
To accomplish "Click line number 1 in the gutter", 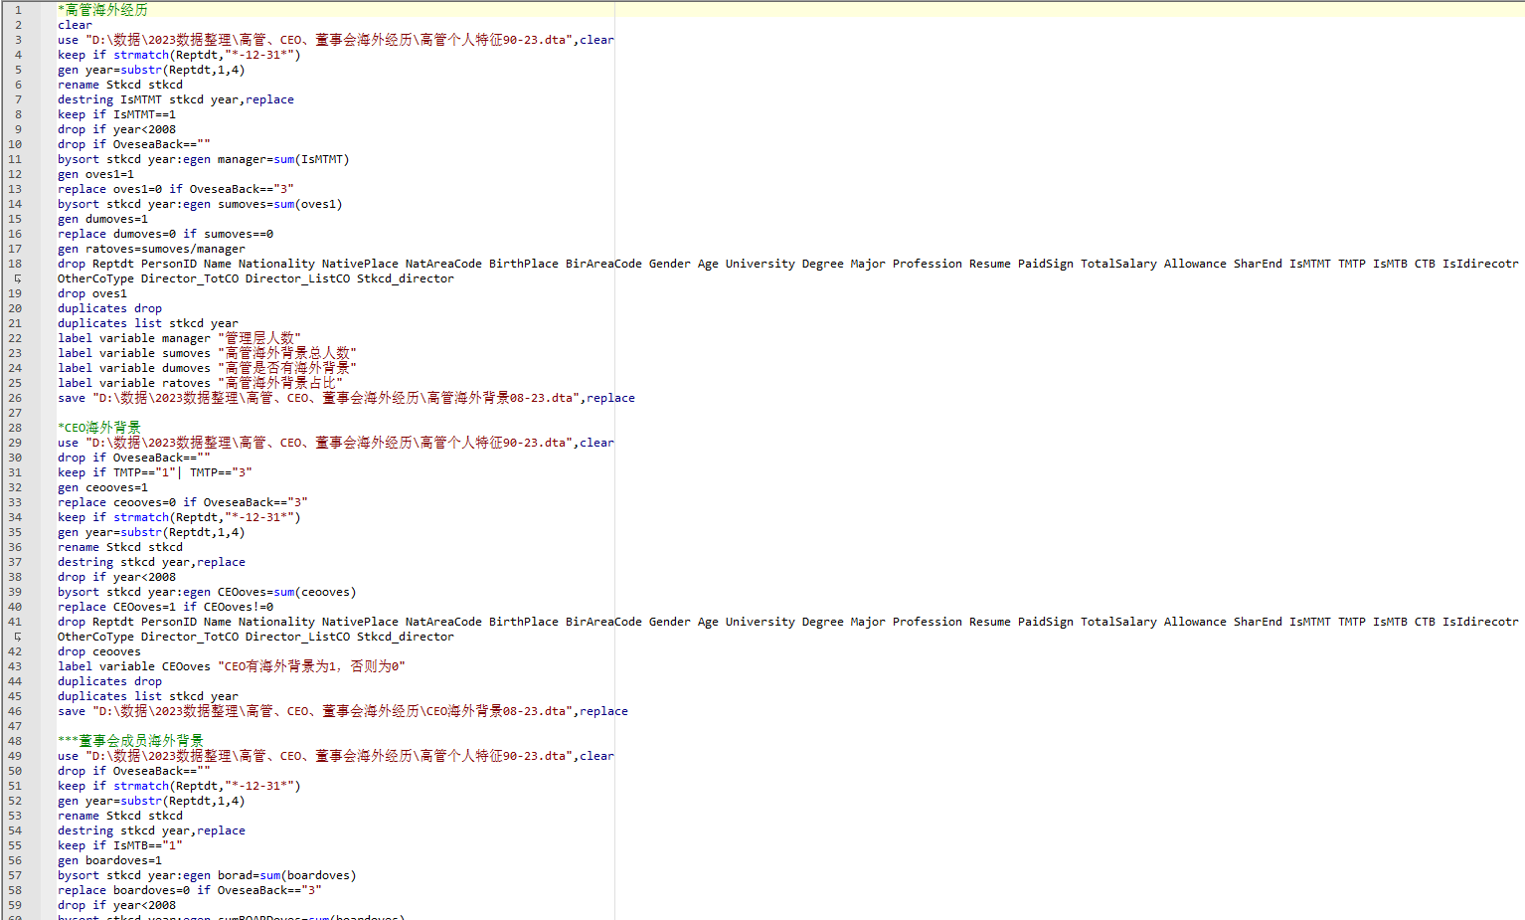I will [x=17, y=10].
